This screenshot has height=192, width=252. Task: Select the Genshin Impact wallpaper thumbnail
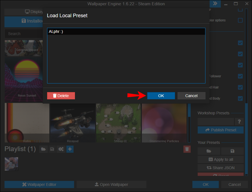[24, 48]
